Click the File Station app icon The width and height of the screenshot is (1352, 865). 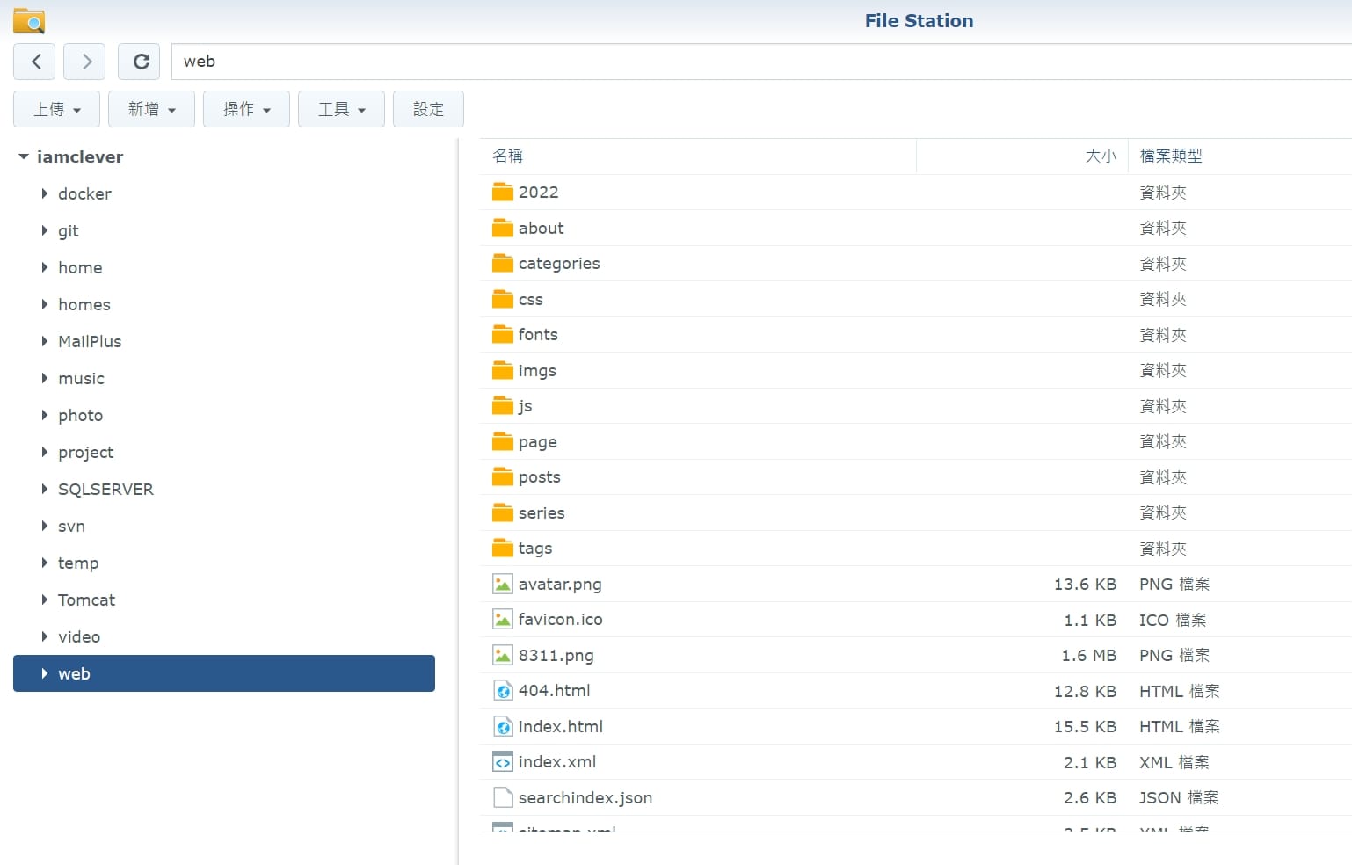click(29, 20)
